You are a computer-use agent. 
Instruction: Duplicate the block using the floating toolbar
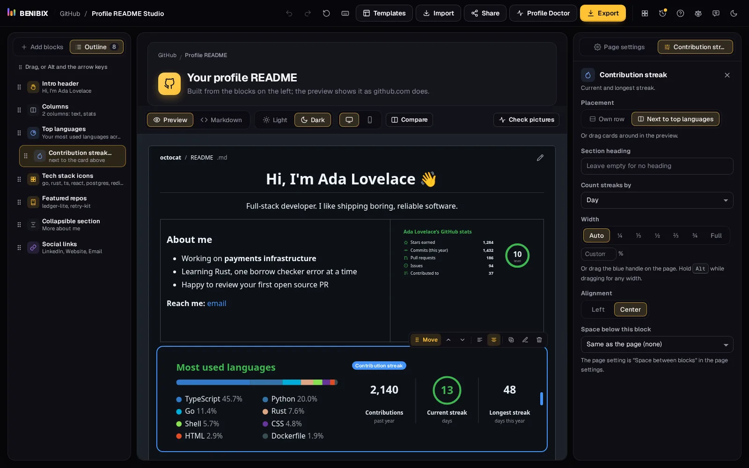click(511, 340)
